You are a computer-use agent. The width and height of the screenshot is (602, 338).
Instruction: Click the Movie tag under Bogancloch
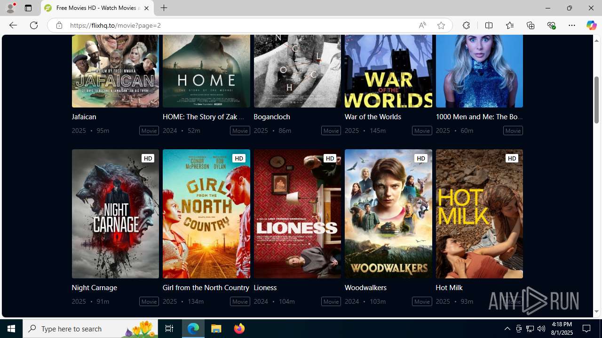(331, 131)
